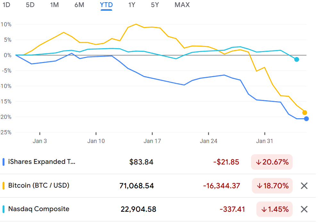Screen dimensions: 325x223
Task: Open the Bitcoin (BTC / USD) listing
Action: 38,185
